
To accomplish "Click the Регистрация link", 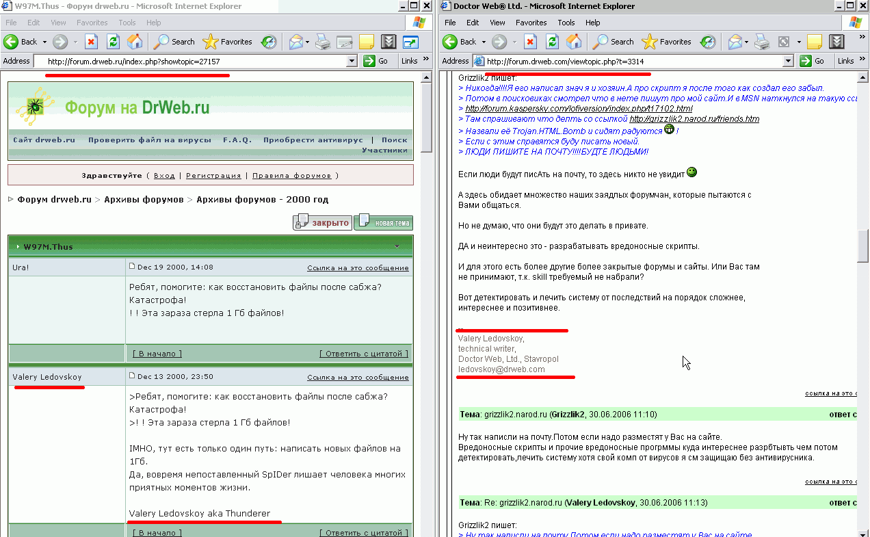I will [213, 175].
